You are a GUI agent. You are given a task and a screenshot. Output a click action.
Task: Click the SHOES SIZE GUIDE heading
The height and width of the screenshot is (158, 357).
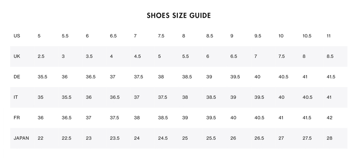point(178,15)
